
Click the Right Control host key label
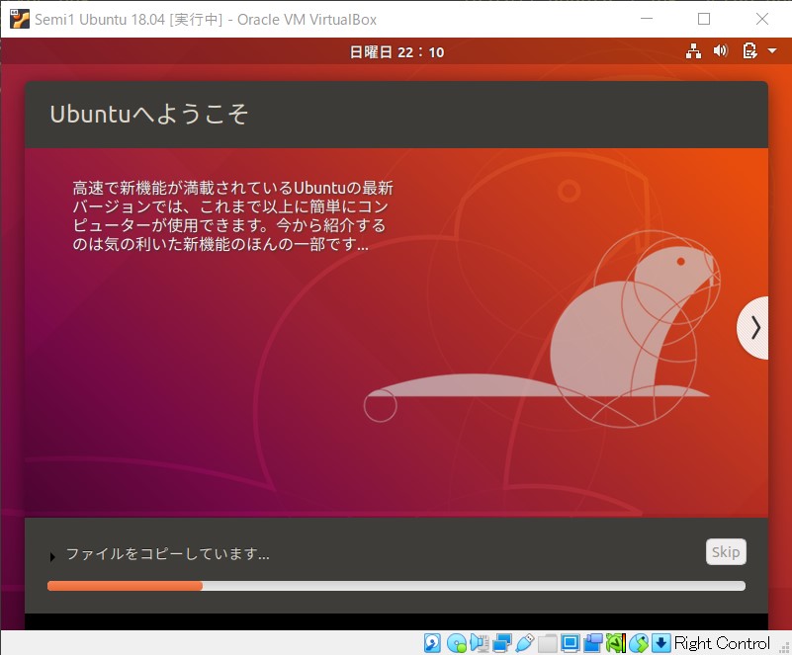[x=723, y=643]
